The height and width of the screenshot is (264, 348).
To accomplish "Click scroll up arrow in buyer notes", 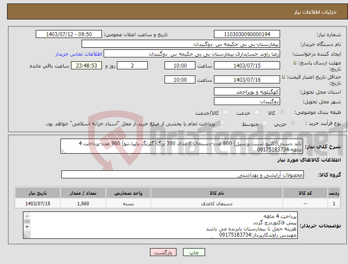I will tap(27, 216).
